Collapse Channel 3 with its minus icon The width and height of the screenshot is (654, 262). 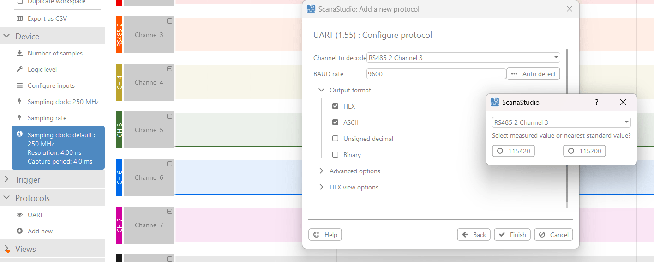tap(169, 21)
